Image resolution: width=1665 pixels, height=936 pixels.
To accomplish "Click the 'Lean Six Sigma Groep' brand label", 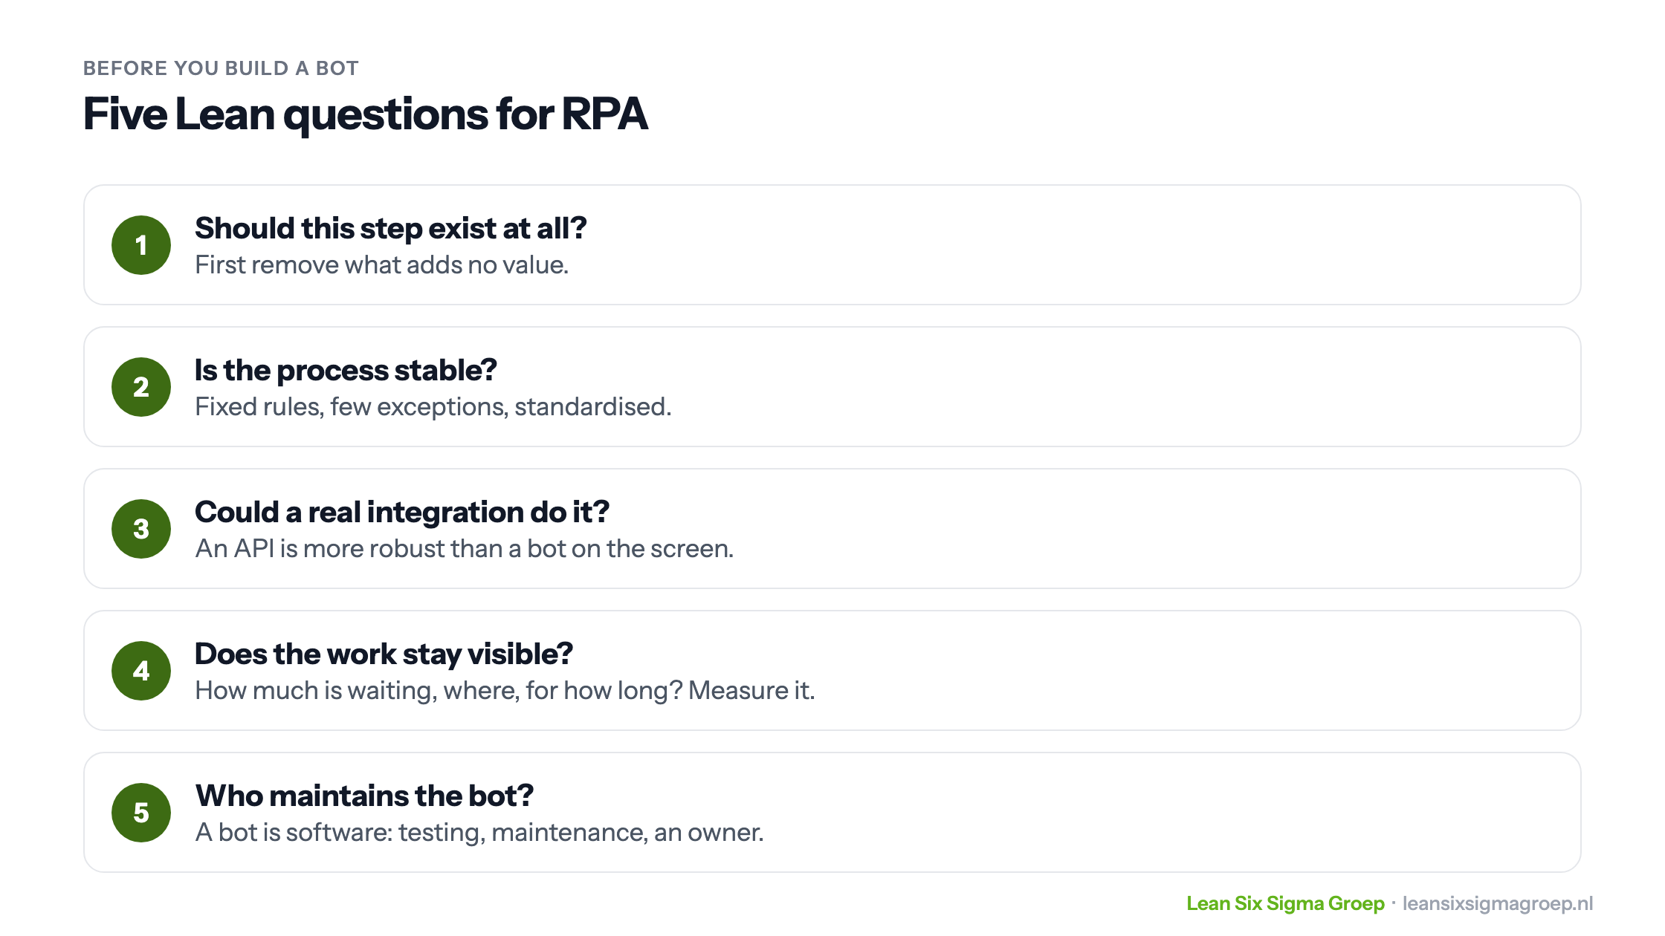I will [1285, 903].
